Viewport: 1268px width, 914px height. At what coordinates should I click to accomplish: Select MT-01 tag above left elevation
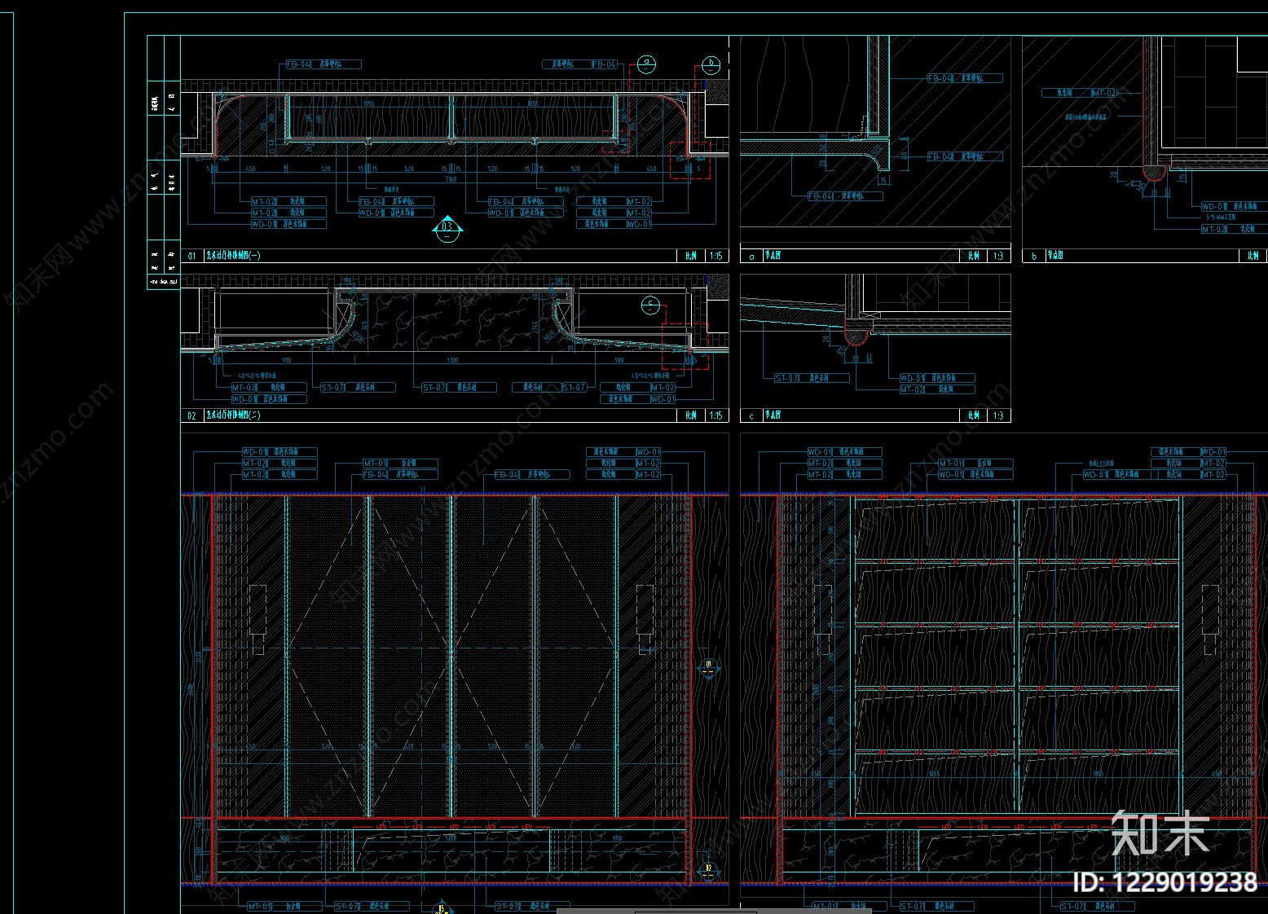[376, 463]
